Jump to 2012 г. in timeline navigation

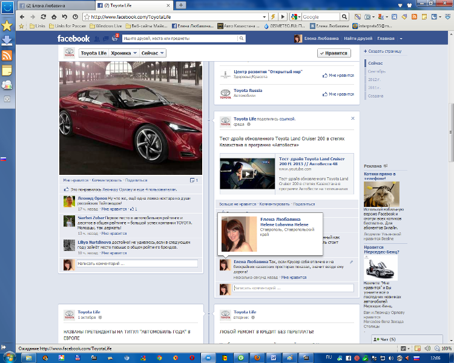[x=374, y=79]
